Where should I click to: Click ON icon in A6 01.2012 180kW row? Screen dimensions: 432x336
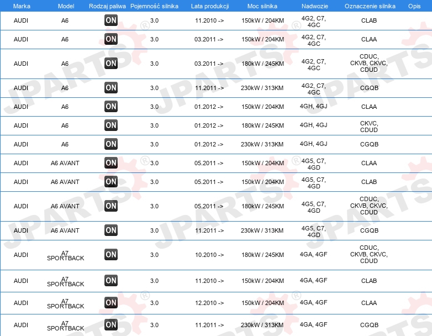coord(111,125)
